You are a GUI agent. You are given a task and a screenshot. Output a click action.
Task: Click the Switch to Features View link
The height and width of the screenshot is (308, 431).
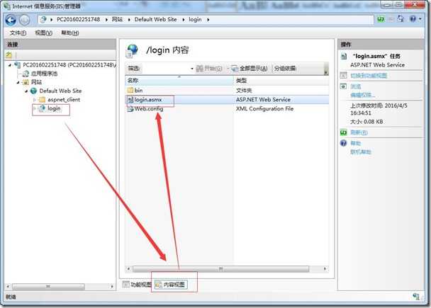tap(369, 76)
